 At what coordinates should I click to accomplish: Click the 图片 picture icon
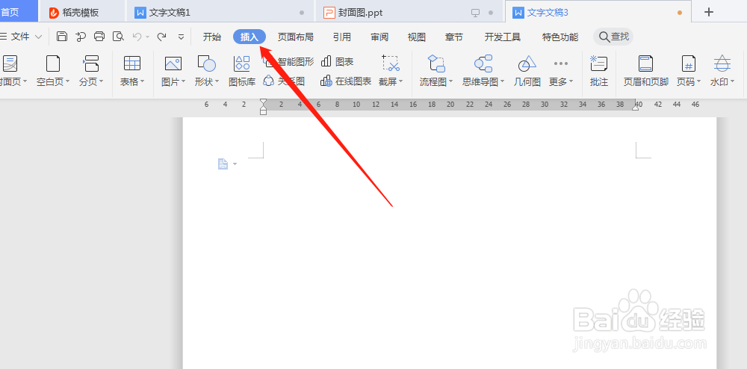click(x=173, y=63)
